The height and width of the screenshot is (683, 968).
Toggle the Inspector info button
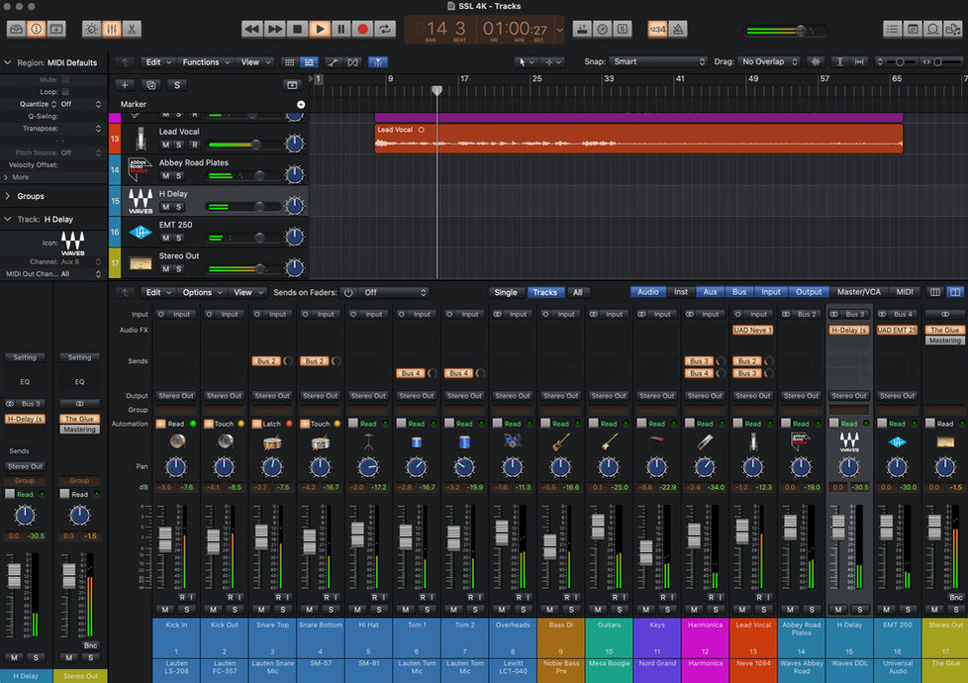point(36,29)
